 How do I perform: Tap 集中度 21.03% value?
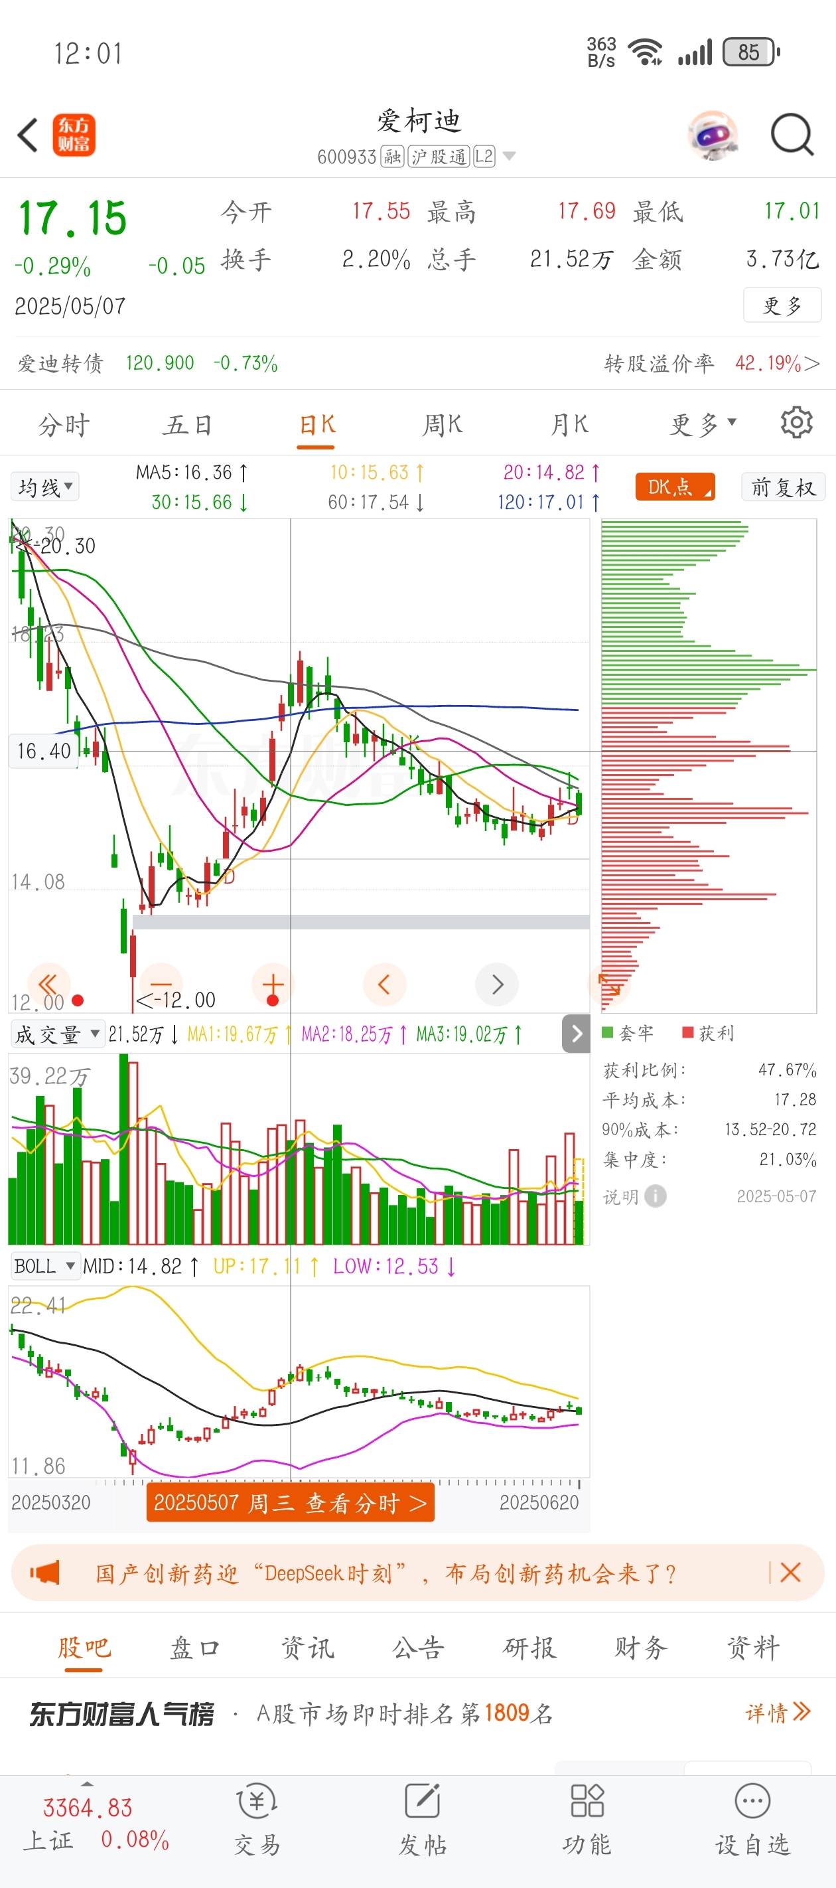[x=788, y=1160]
